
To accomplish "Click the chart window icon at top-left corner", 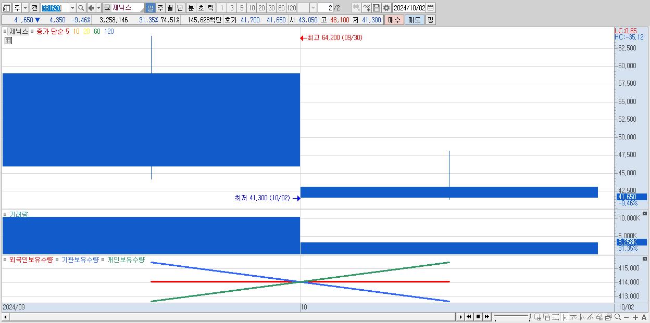I will pyautogui.click(x=7, y=8).
